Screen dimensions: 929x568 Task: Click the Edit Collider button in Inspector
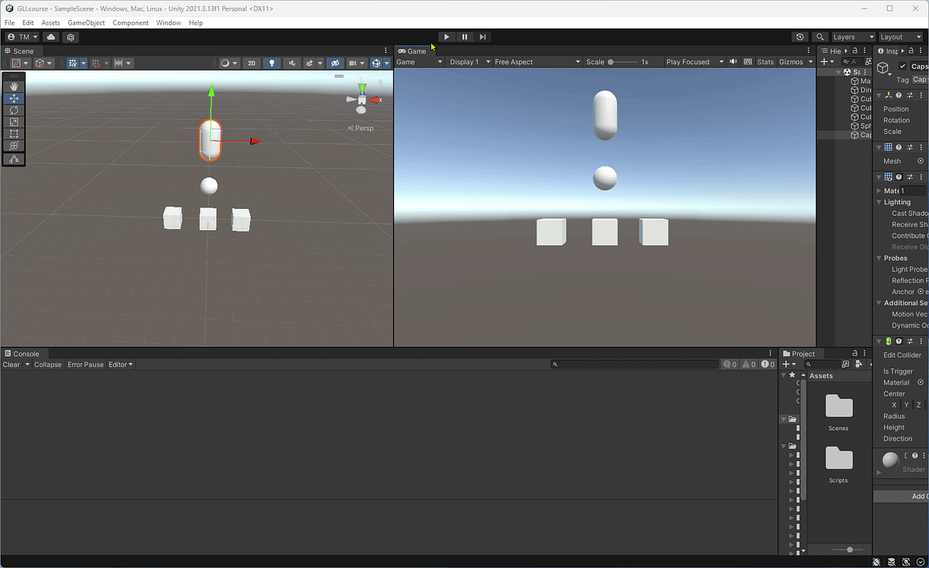coord(901,354)
